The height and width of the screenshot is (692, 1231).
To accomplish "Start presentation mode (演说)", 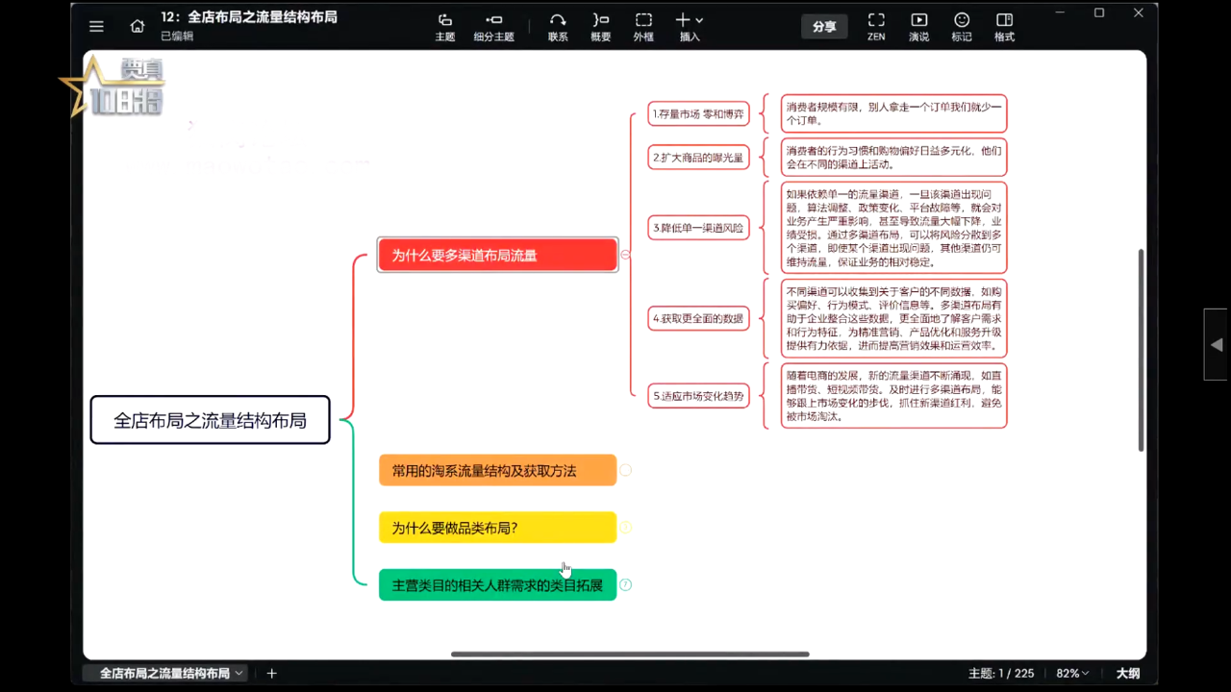I will click(x=918, y=26).
